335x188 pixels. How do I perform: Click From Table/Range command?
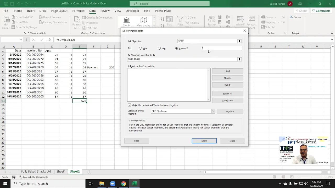click(x=24, y=27)
